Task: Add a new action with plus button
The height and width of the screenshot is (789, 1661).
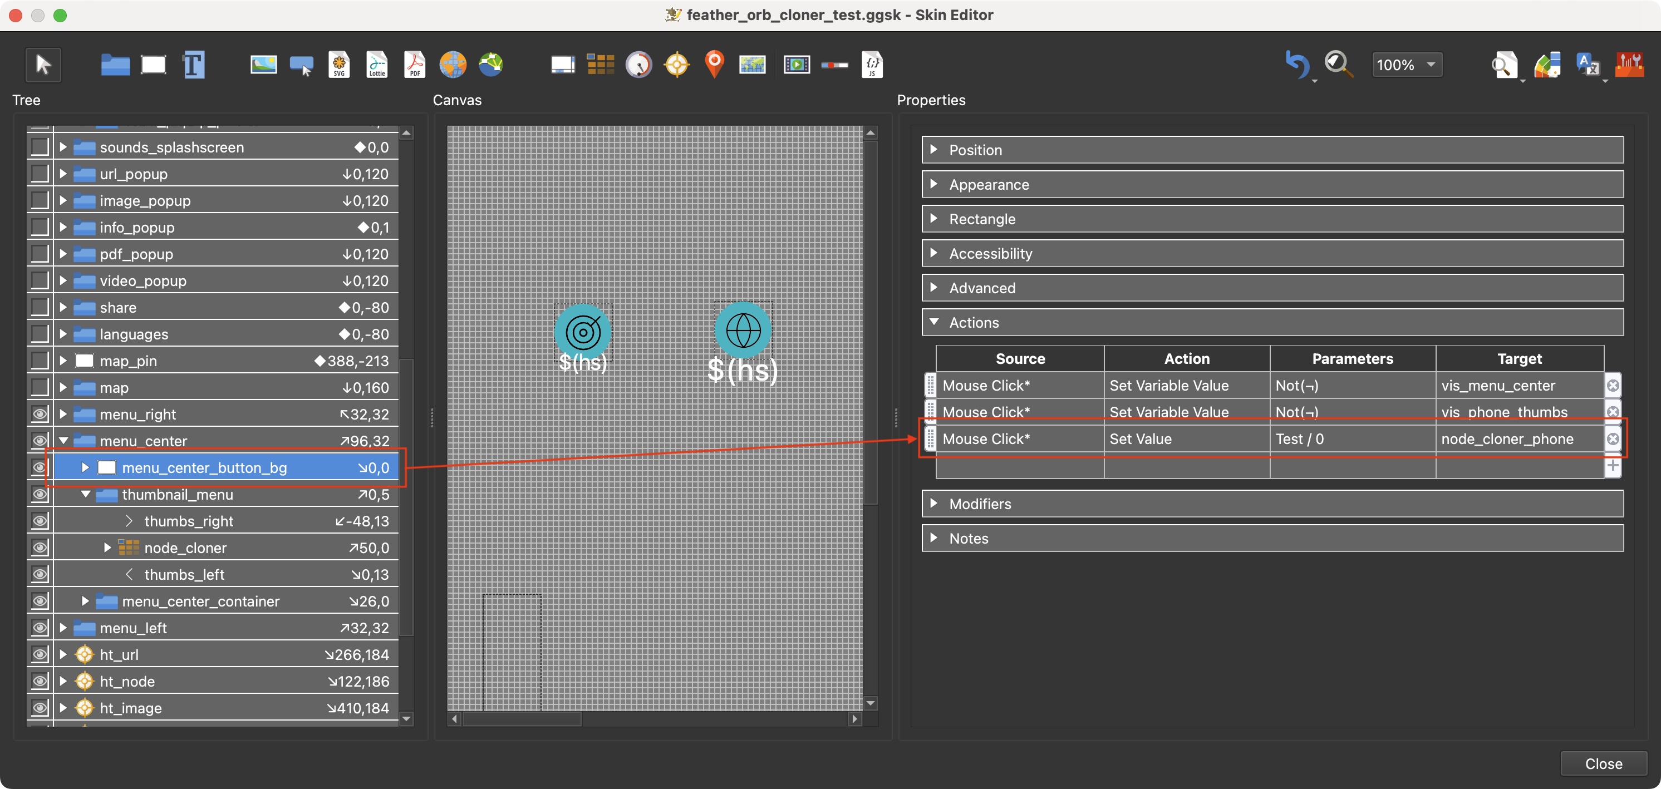Action: coord(1613,465)
